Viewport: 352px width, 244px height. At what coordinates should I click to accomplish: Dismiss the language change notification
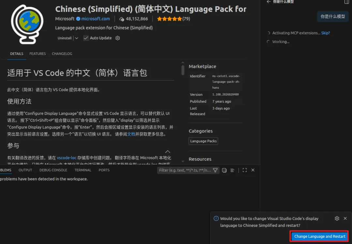pyautogui.click(x=345, y=218)
